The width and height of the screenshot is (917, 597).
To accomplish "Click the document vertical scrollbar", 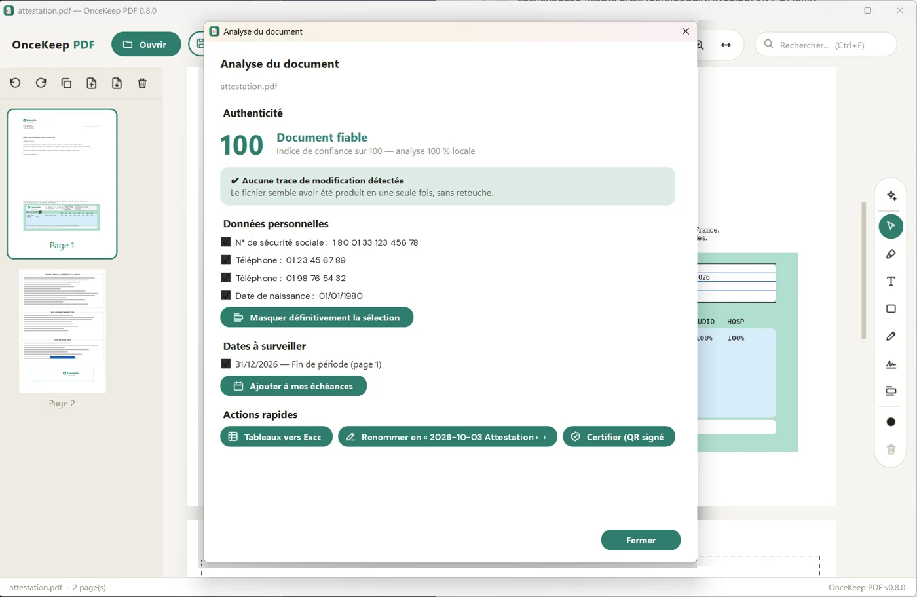I will pos(864,270).
